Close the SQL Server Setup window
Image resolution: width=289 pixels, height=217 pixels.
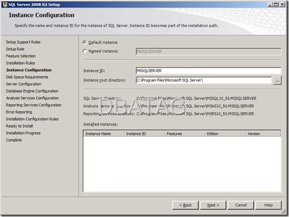point(282,4)
